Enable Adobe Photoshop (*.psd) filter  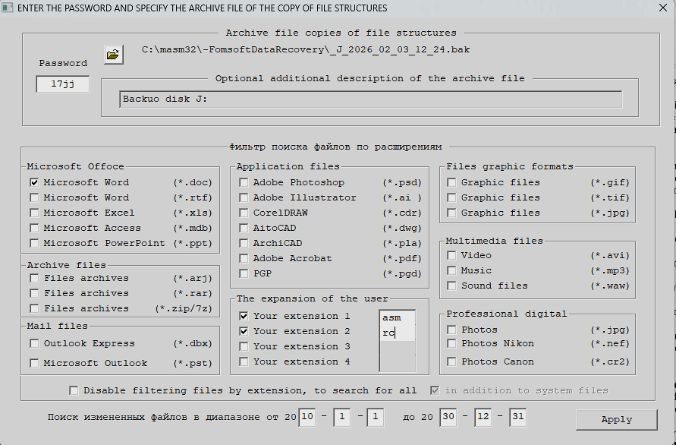[x=244, y=181]
